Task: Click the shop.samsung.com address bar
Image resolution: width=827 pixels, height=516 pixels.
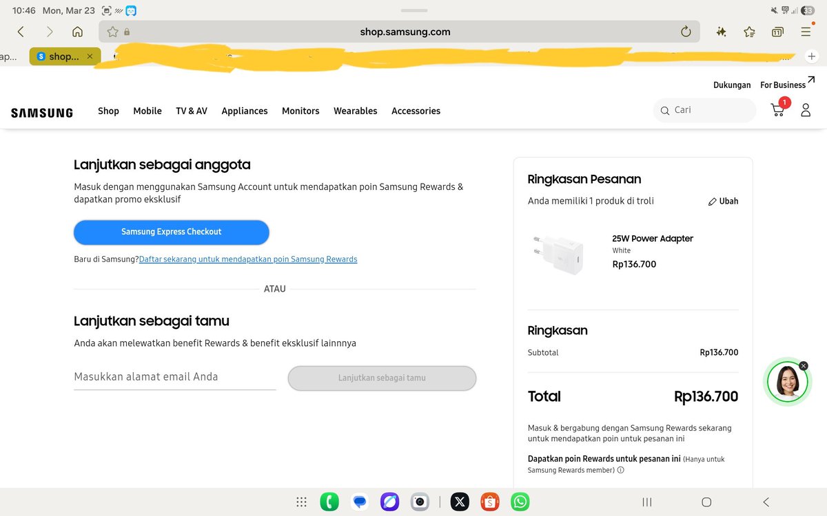Action: [x=399, y=32]
